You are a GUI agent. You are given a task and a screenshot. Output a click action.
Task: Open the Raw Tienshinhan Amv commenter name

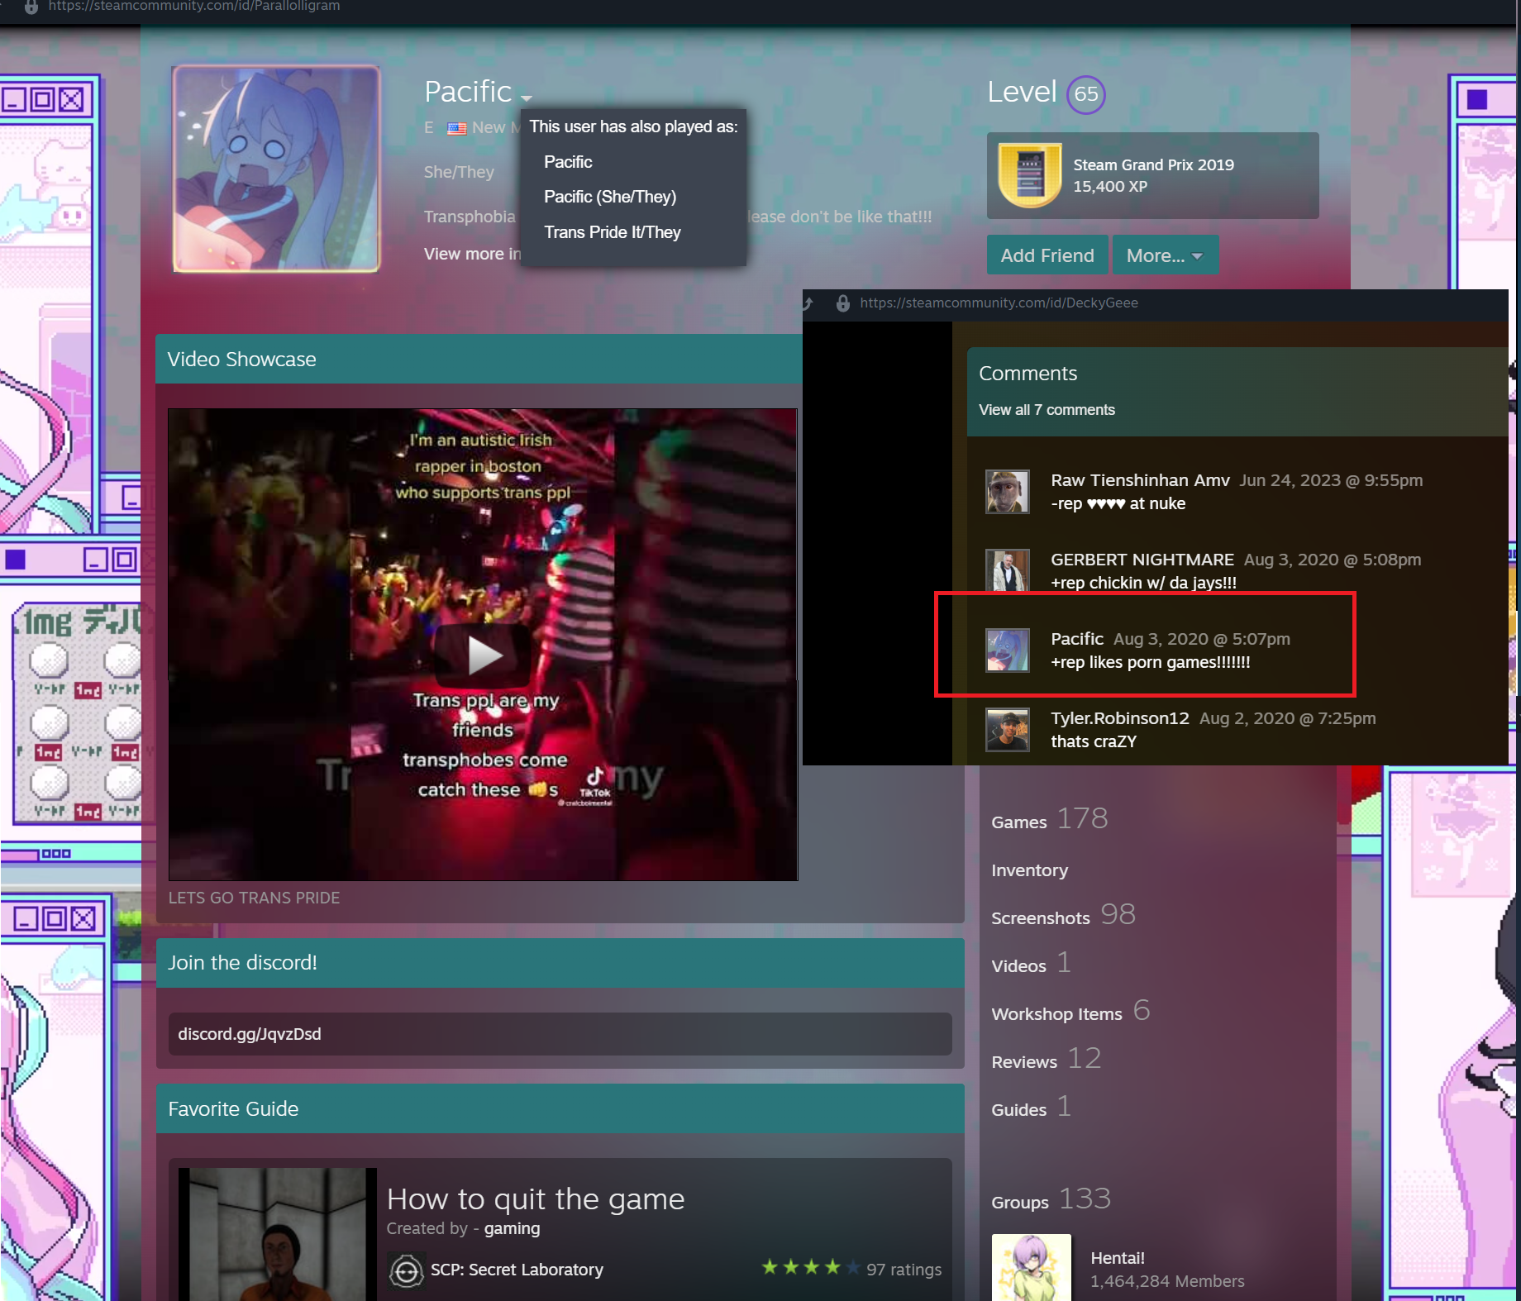coord(1140,480)
